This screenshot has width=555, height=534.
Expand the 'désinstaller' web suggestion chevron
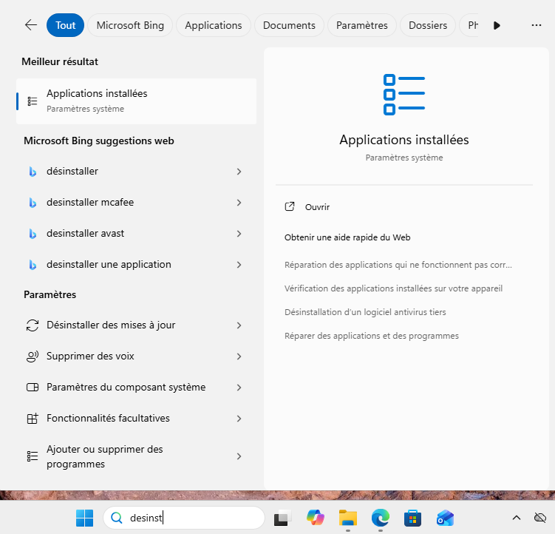pyautogui.click(x=239, y=172)
